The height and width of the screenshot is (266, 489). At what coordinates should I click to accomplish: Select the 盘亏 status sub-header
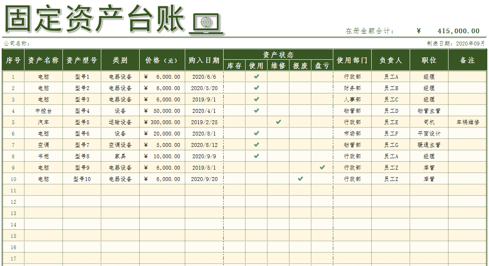322,65
